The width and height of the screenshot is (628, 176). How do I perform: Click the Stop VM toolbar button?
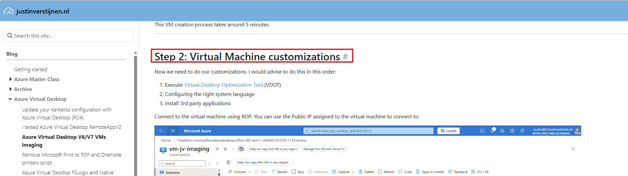click(x=298, y=172)
